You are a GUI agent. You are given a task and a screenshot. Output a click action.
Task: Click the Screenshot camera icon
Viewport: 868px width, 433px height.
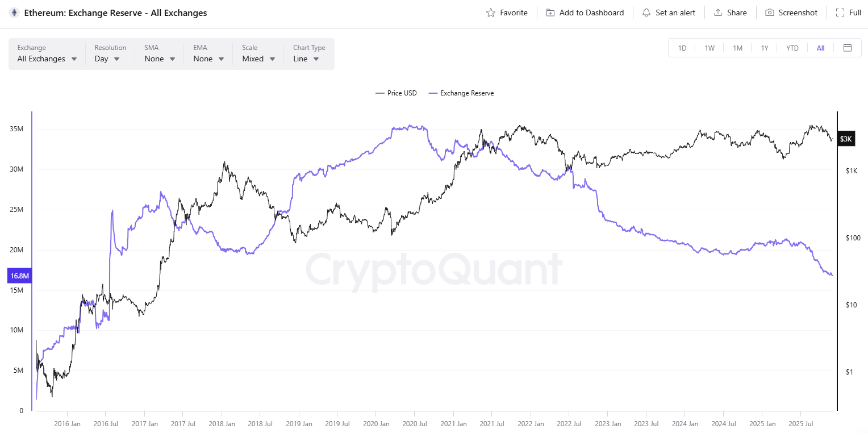[x=770, y=12]
